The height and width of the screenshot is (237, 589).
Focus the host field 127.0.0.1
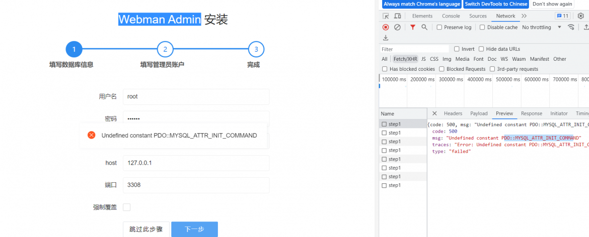(196, 163)
